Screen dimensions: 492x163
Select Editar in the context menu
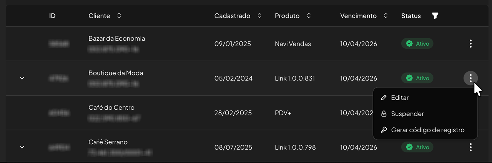tap(400, 98)
